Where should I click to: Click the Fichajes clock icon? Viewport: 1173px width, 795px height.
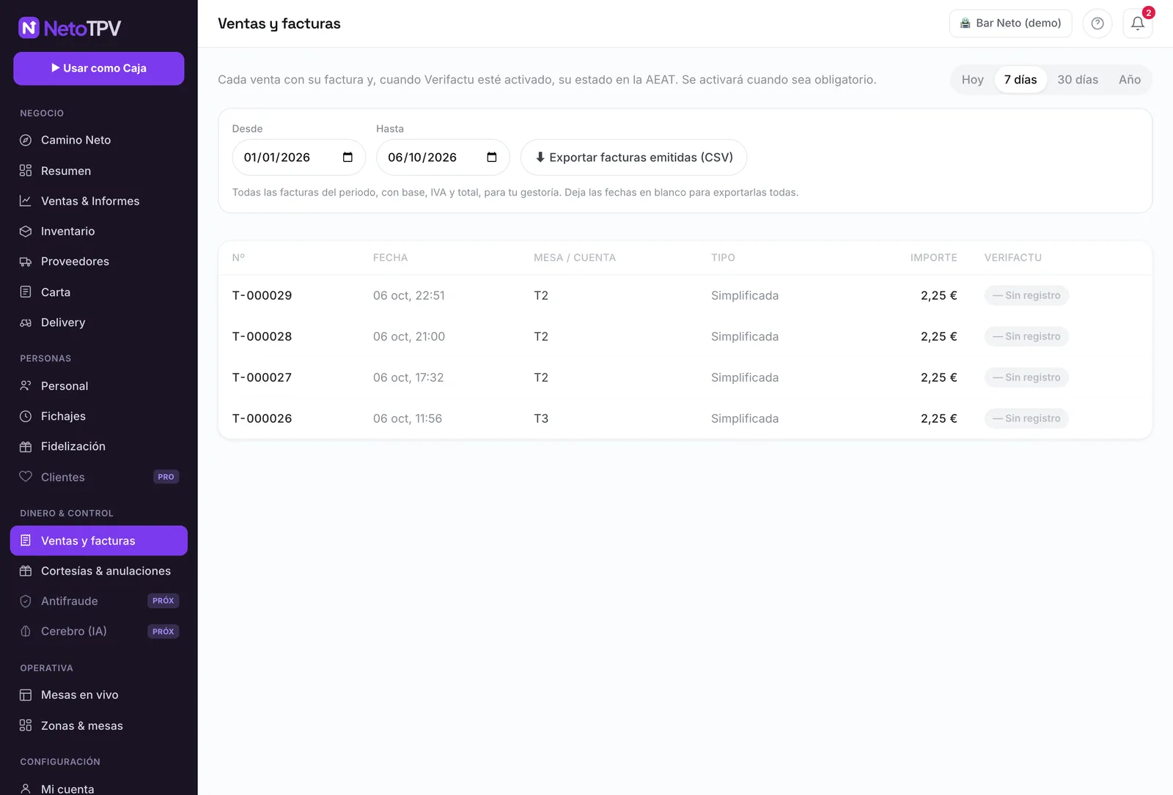(x=26, y=416)
